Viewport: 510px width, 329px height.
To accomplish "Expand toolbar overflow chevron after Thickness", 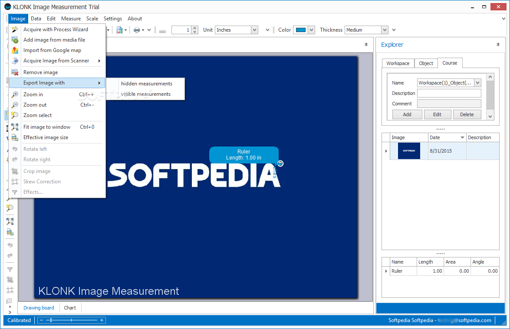I will coord(394,30).
